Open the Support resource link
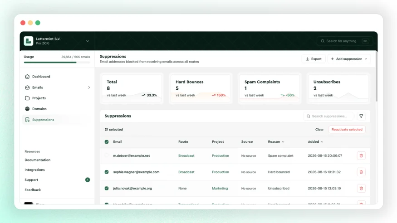397x223 pixels. [x=31, y=180]
